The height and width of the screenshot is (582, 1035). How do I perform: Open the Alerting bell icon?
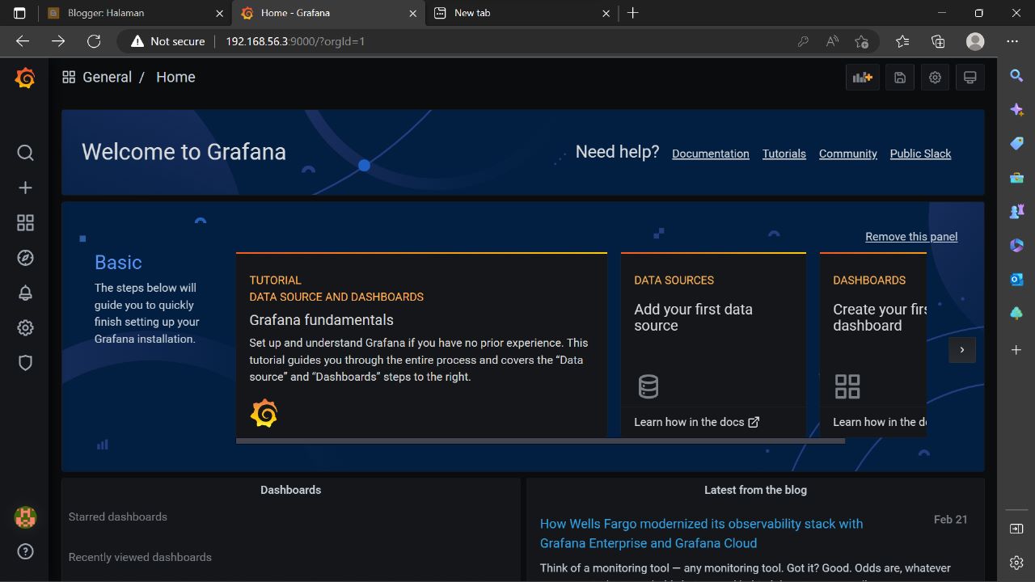(25, 293)
